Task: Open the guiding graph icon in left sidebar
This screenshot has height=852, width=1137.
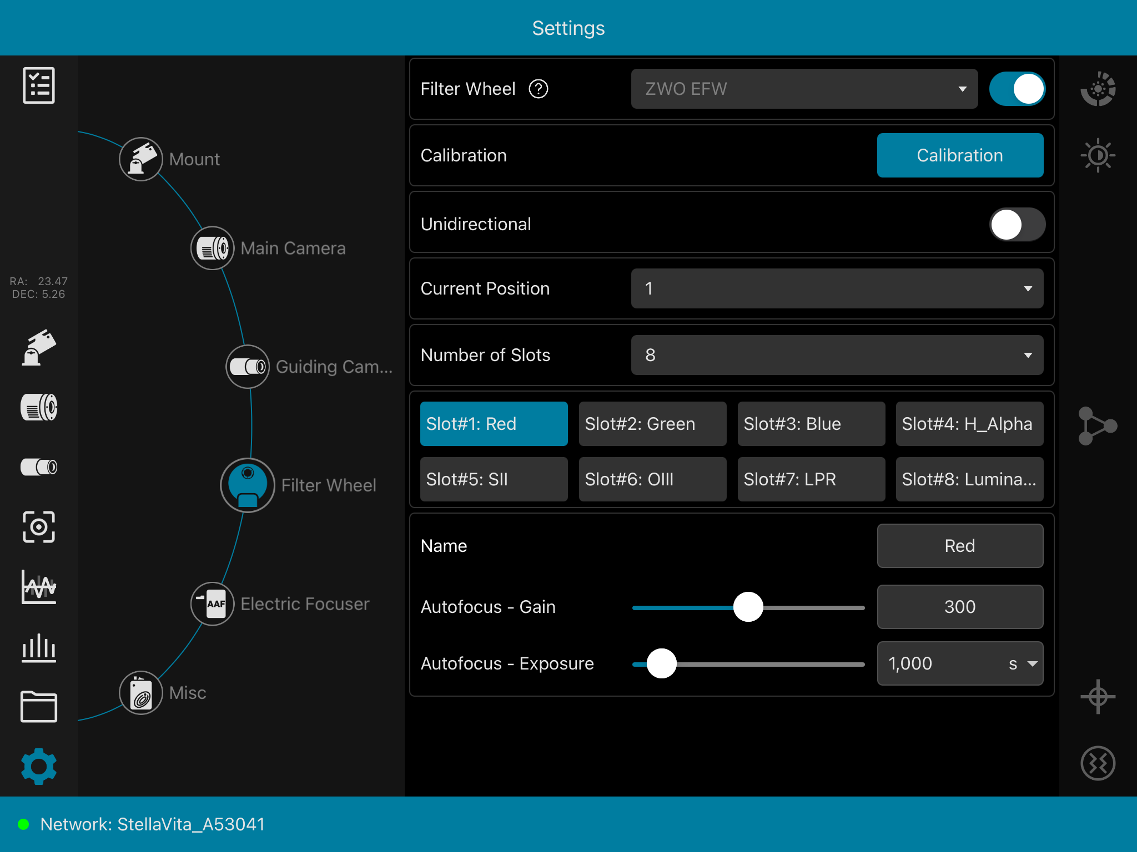Action: pos(39,587)
